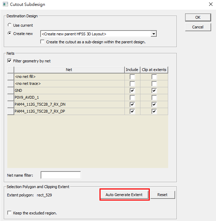This screenshot has width=216, height=221.
Task: Uncheck Clip at extents for GND net
Action: coord(154,91)
